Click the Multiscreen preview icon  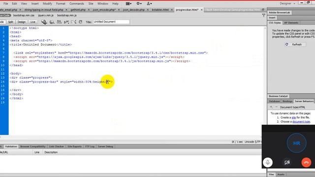pos(44,22)
